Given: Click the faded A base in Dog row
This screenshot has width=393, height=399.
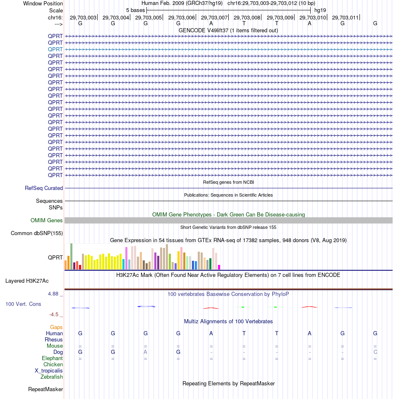Looking at the screenshot, I should tap(146, 352).
